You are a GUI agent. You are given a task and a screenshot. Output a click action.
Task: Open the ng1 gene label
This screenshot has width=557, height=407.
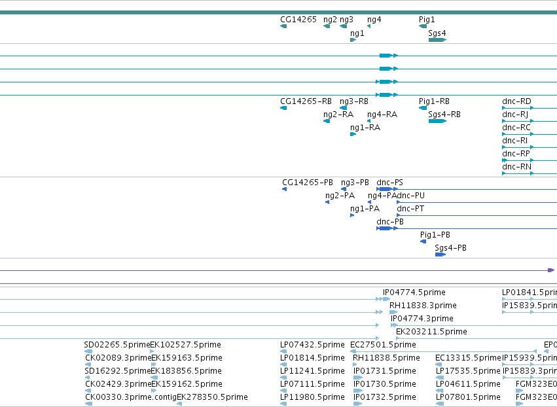point(357,33)
